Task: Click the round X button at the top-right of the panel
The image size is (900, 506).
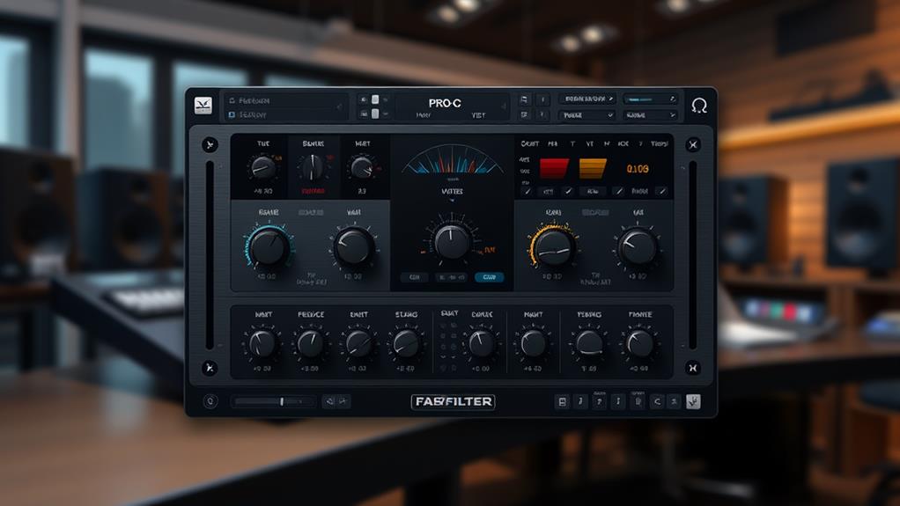Action: tap(693, 144)
